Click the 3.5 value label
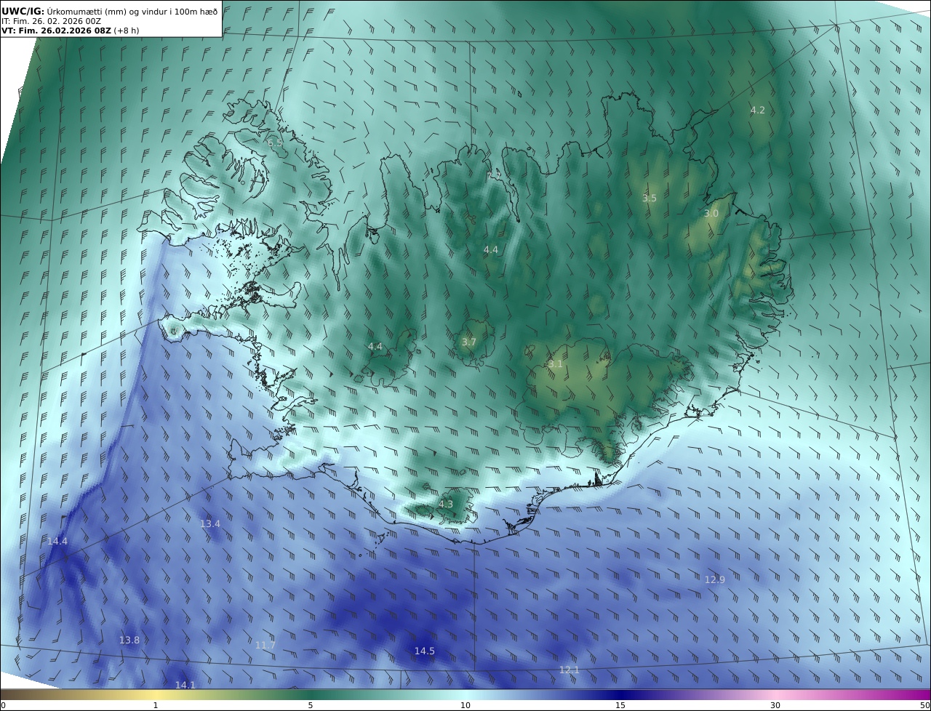Viewport: 931px width, 711px height. (650, 198)
